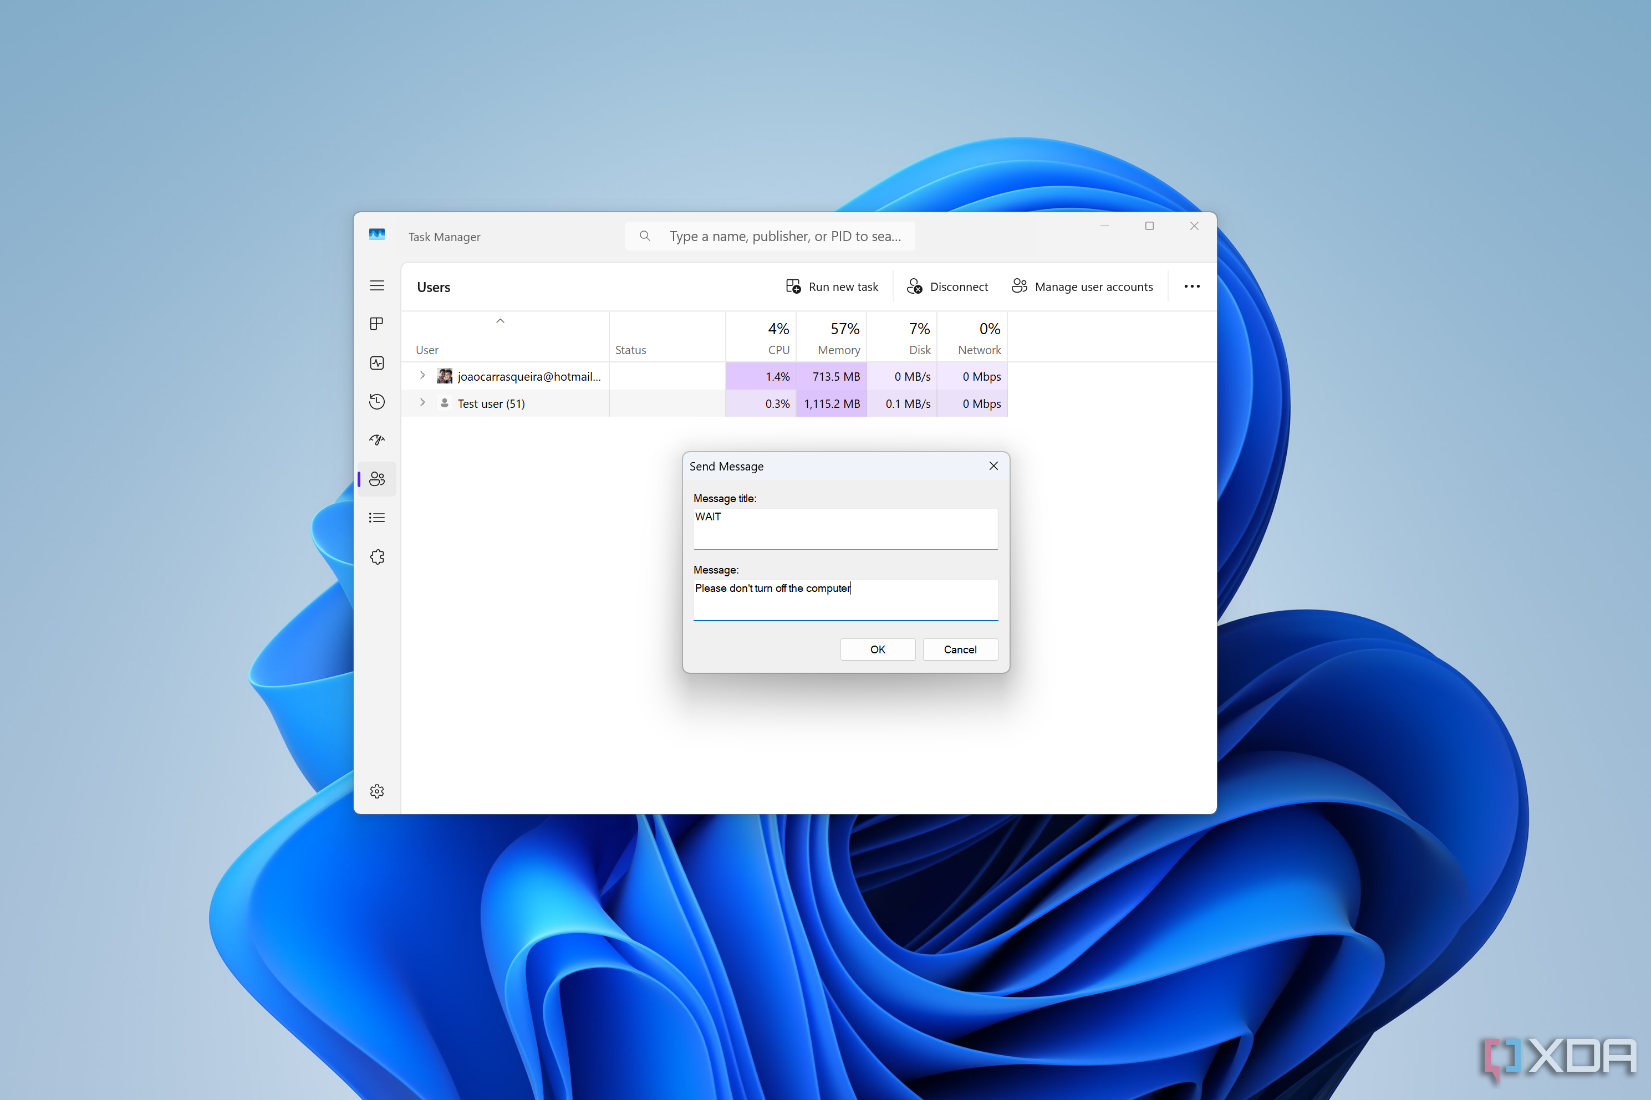Click the avatar of joaocarrasqueira user
This screenshot has height=1100, width=1651.
click(x=444, y=376)
